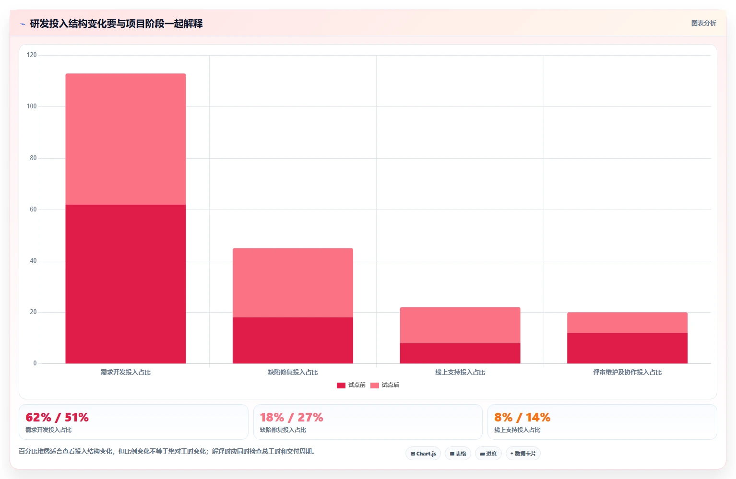The width and height of the screenshot is (736, 479).
Task: Click the dark 试点前 segment of 缺陷修复 bar
Action: click(293, 340)
